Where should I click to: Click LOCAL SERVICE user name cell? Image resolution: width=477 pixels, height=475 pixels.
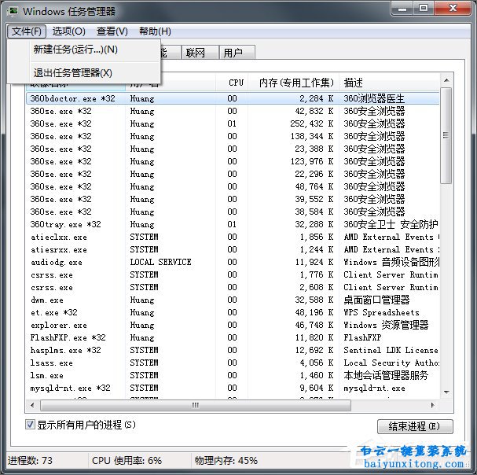tap(160, 262)
